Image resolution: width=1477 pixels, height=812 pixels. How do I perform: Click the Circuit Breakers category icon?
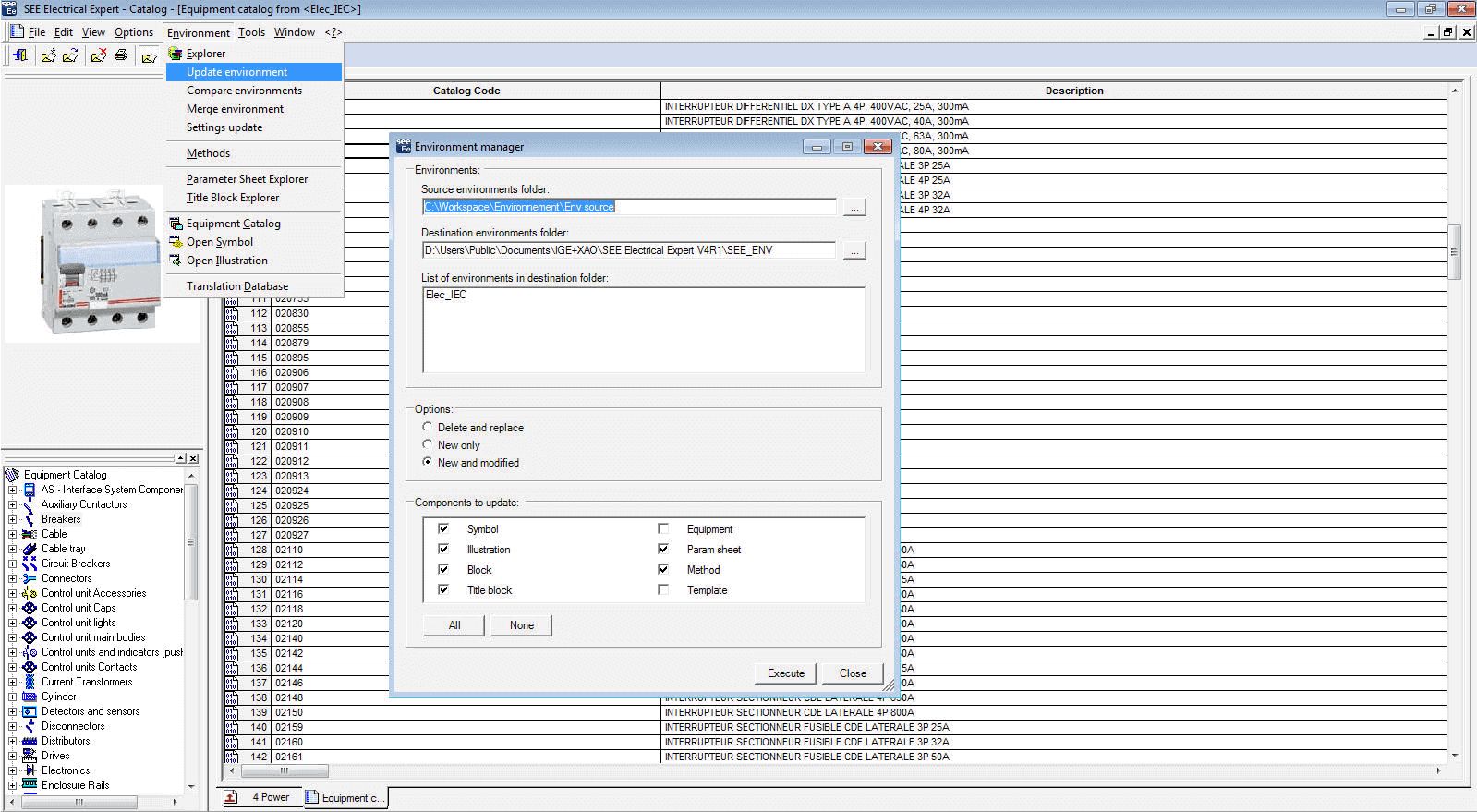(x=30, y=564)
